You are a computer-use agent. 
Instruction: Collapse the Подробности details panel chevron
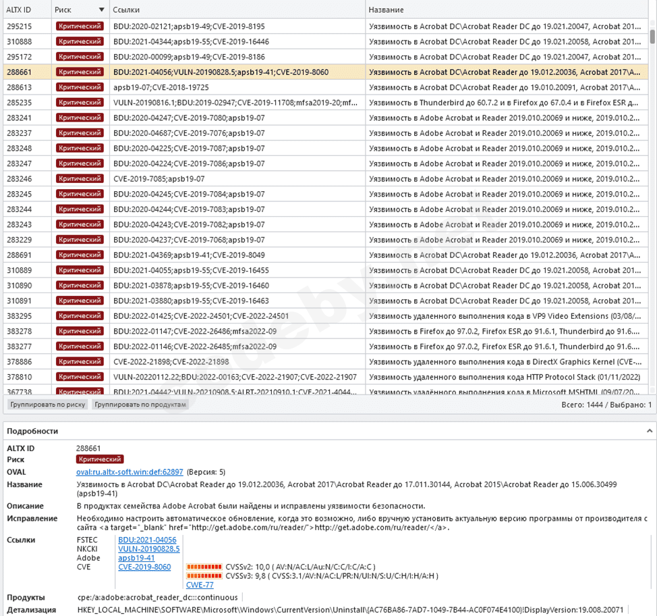[x=649, y=431]
